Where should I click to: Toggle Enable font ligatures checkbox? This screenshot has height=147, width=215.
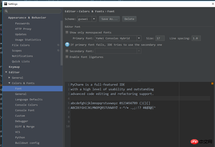67,57
